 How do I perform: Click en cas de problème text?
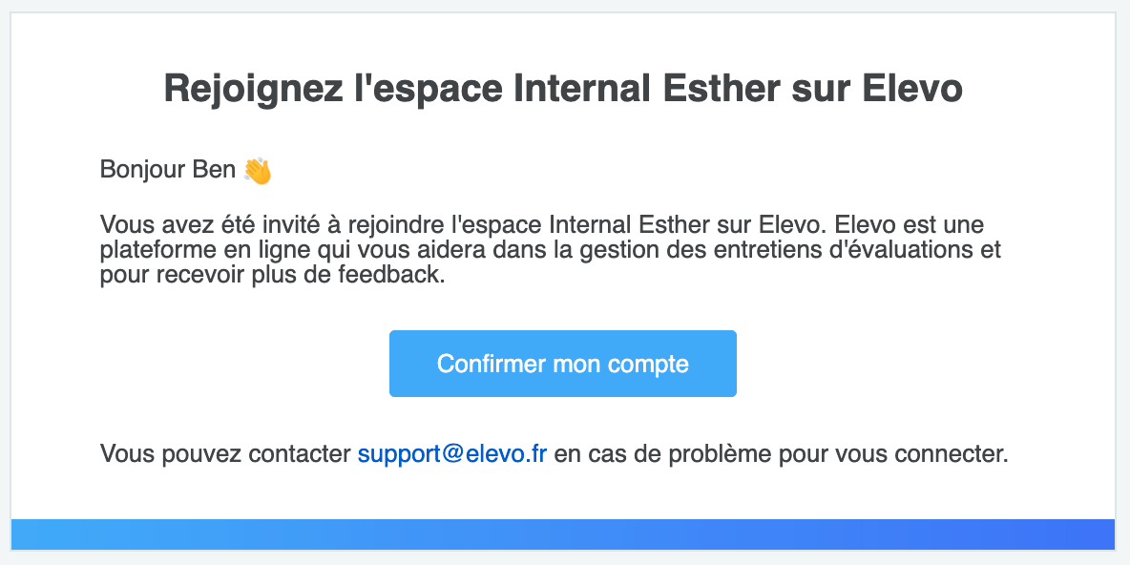click(x=654, y=454)
